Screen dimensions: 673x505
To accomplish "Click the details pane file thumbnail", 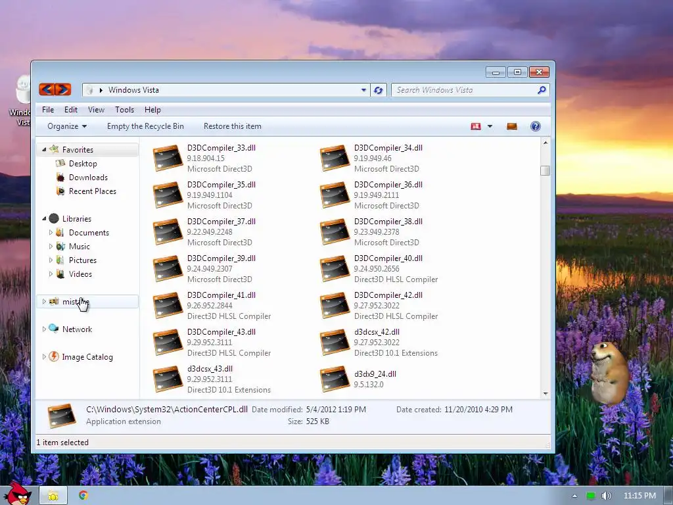I will tap(62, 416).
